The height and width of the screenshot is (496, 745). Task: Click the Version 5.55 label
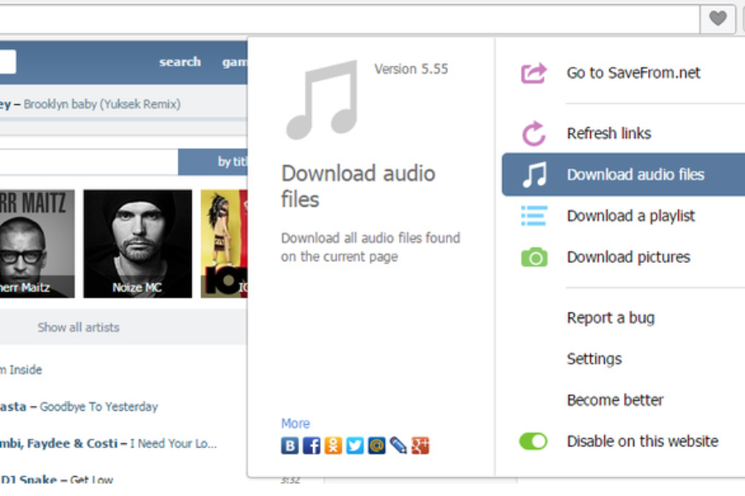pos(411,69)
